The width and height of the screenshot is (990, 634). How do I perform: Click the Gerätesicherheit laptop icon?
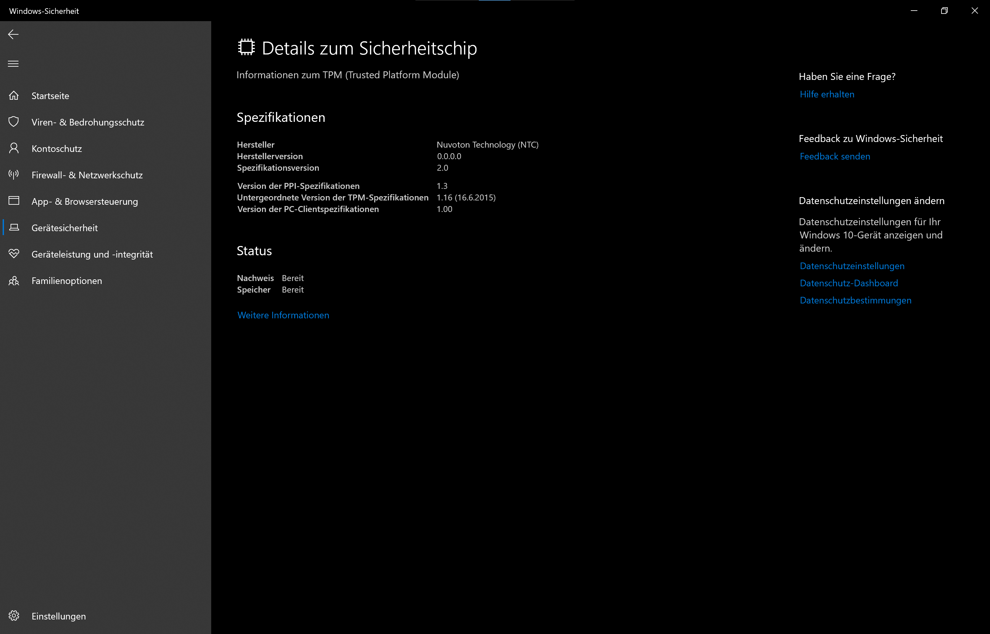tap(14, 227)
